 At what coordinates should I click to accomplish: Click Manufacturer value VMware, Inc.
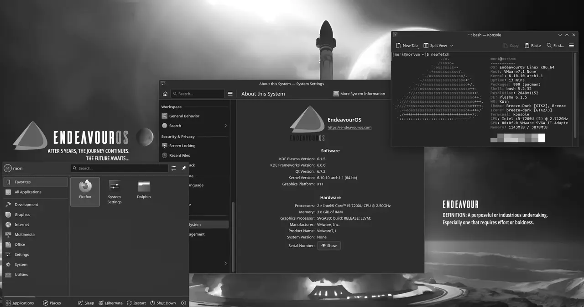click(x=328, y=225)
